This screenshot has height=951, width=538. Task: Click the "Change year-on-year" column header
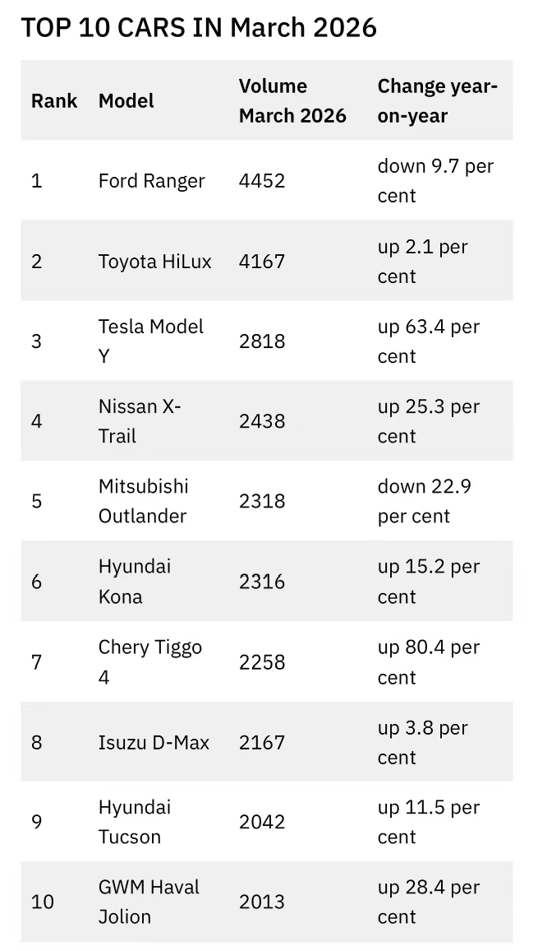[x=437, y=101]
